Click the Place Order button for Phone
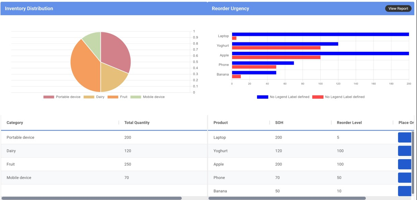The width and height of the screenshot is (417, 200). coord(404,178)
